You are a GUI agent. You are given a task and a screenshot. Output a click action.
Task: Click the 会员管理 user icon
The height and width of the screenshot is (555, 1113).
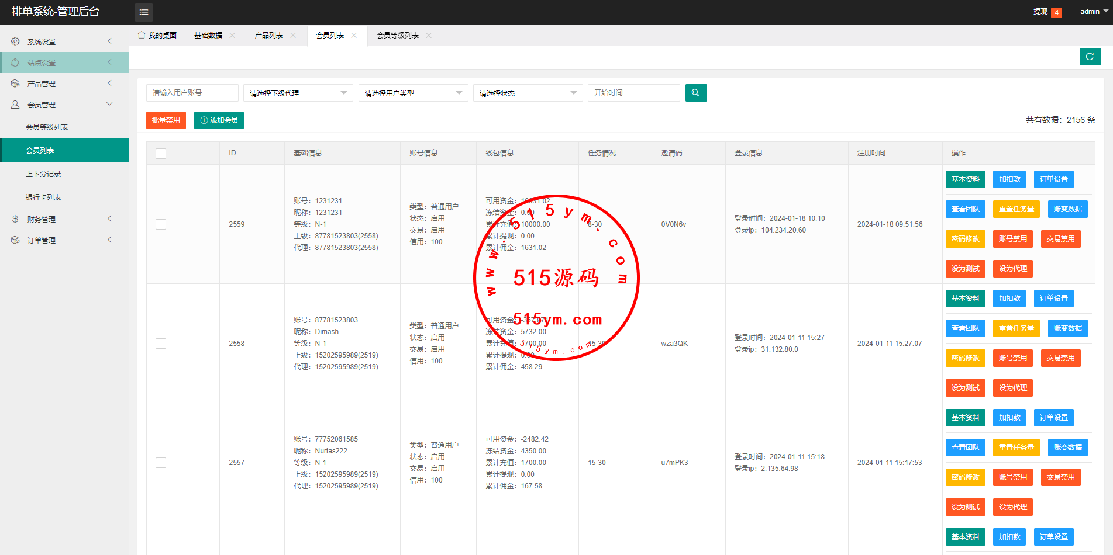pyautogui.click(x=15, y=105)
